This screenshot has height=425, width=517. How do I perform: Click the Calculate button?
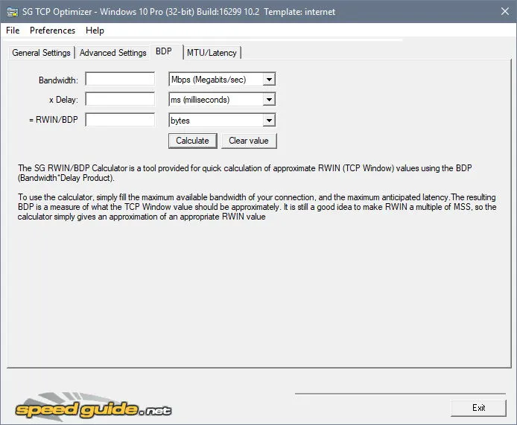(x=192, y=141)
